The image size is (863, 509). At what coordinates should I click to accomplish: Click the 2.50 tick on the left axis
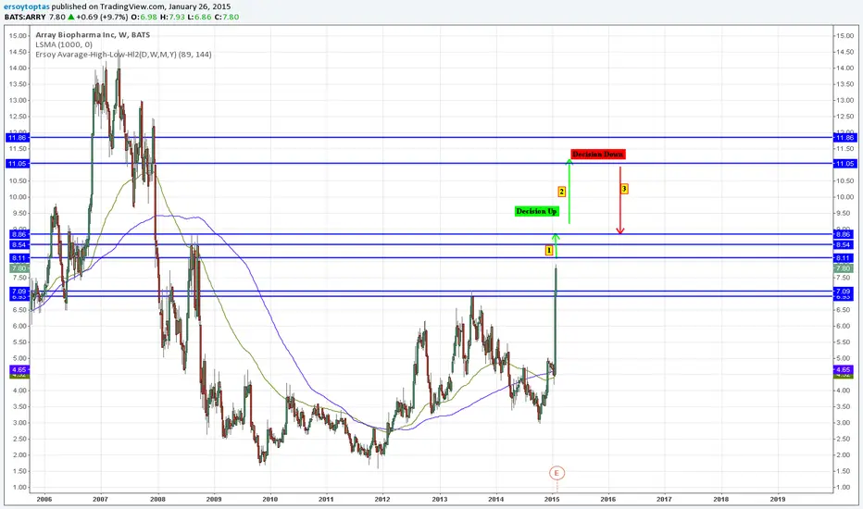click(19, 439)
